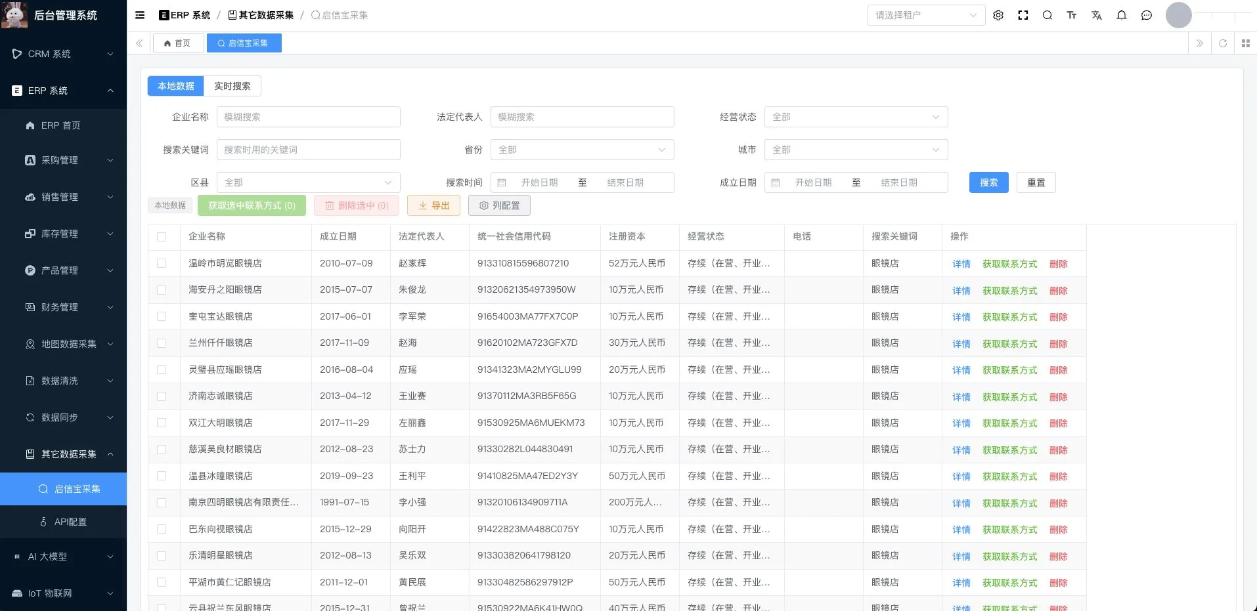The width and height of the screenshot is (1257, 611).
Task: Switch to the 本地数据 tab
Action: coord(175,86)
